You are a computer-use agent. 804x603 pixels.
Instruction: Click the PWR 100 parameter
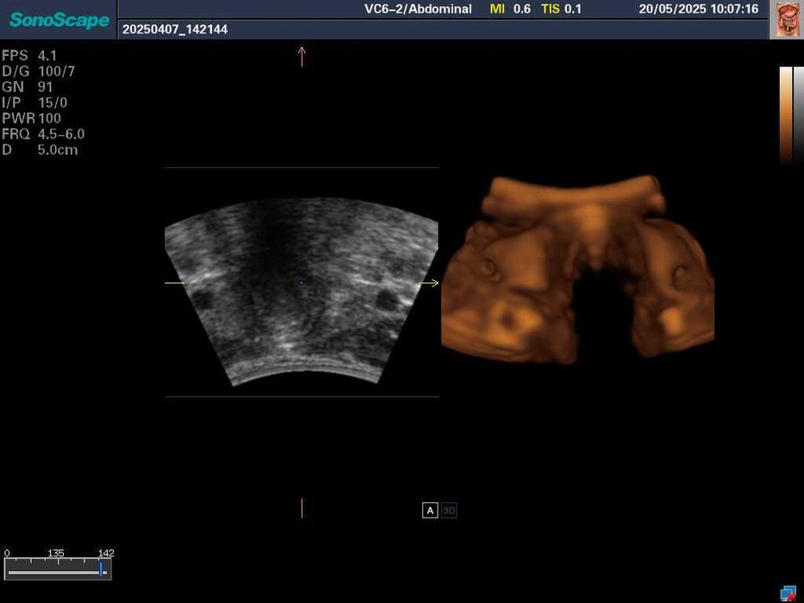pos(31,119)
